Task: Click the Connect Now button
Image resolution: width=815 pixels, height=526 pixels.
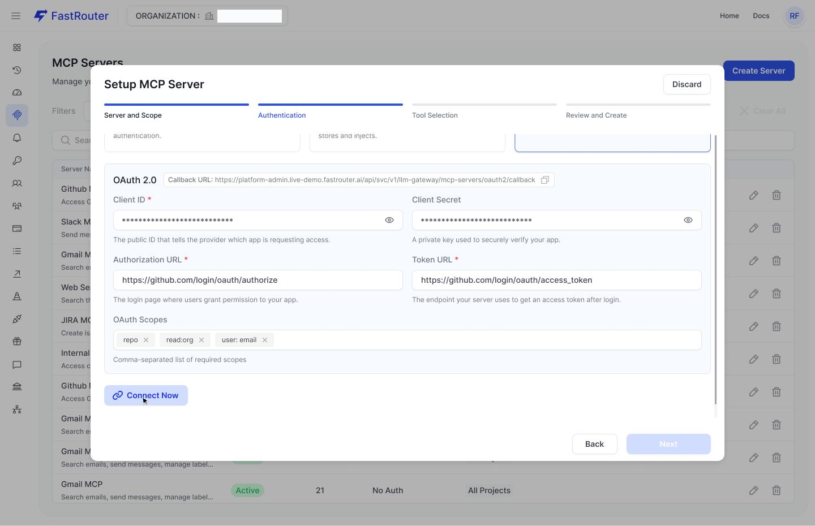Action: pyautogui.click(x=146, y=395)
